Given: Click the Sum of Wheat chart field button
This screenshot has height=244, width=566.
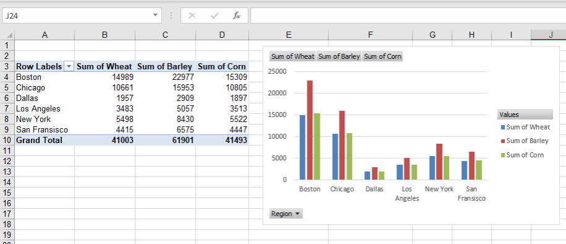Looking at the screenshot, I should pyautogui.click(x=293, y=56).
